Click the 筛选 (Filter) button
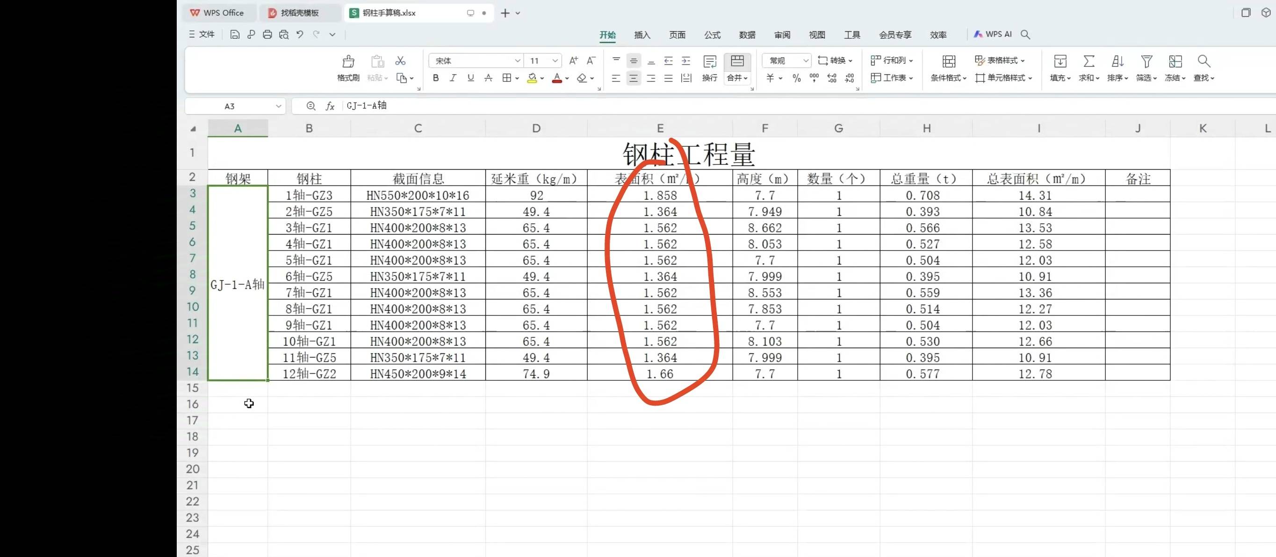The image size is (1276, 557). [x=1146, y=67]
